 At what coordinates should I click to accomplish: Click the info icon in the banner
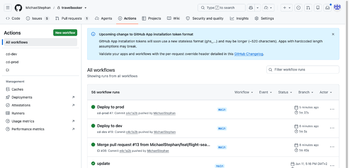coord(93,34)
